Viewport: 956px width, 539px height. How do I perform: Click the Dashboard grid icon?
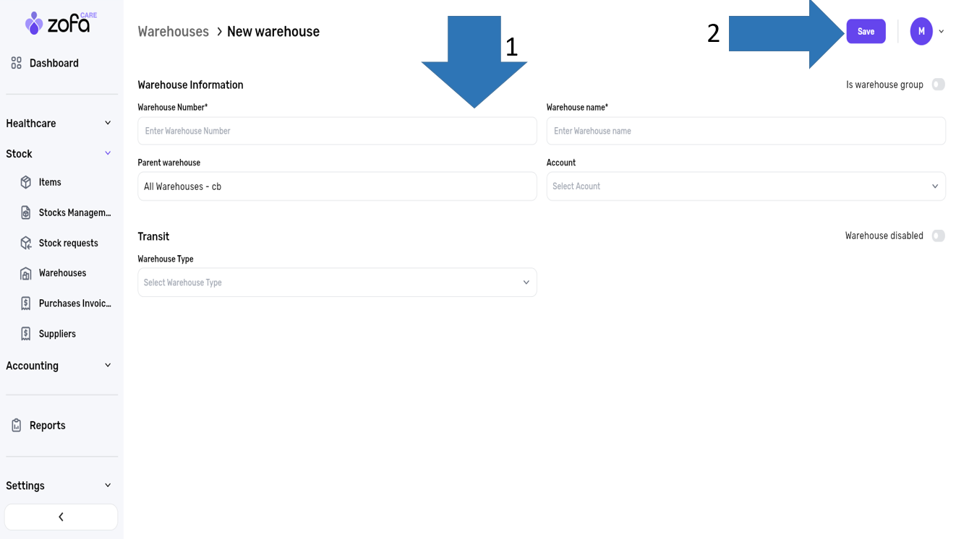pos(17,64)
